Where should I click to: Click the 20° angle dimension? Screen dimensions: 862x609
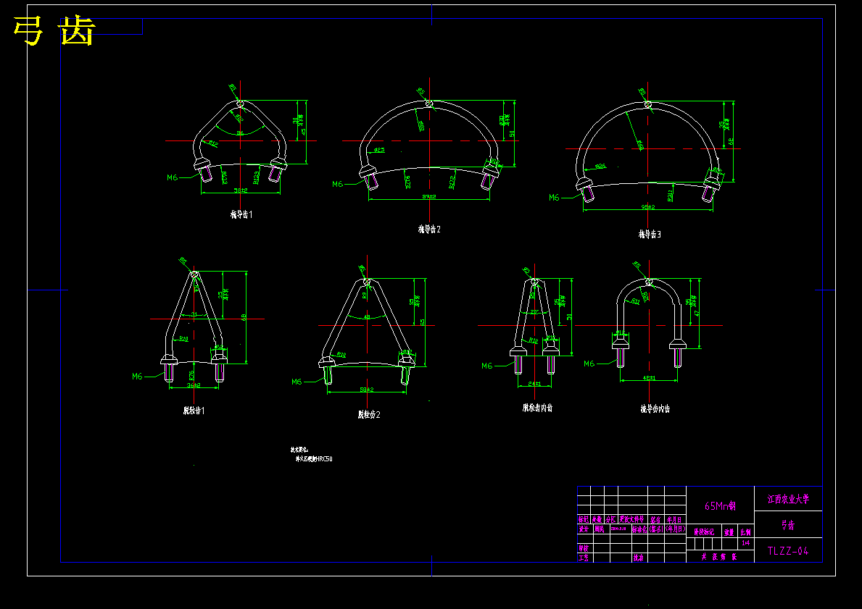(x=534, y=312)
